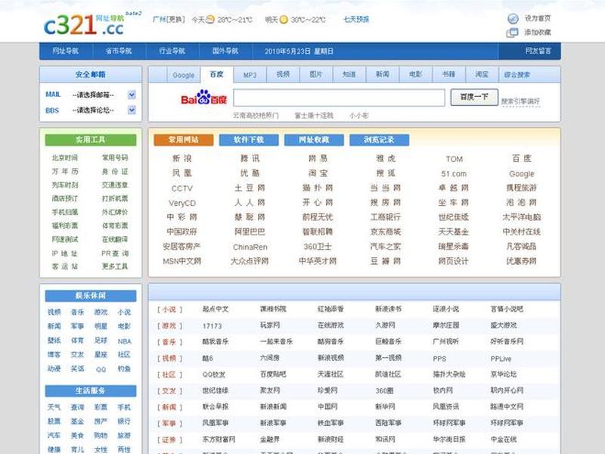Viewport: 605px width, 454px height.
Task: Switch to the 图片 search tab
Action: click(x=316, y=75)
